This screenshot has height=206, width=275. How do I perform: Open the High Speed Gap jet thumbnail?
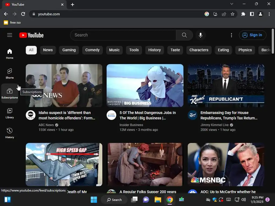point(64,164)
